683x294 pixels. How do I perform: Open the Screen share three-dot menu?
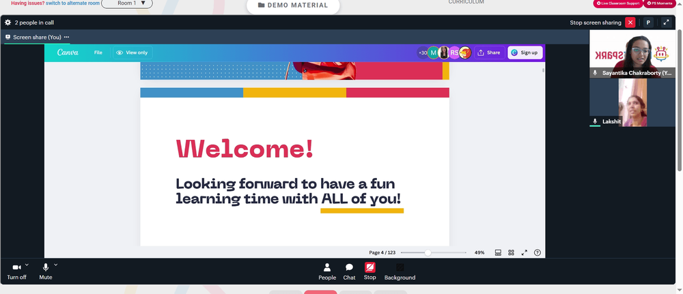pyautogui.click(x=66, y=37)
